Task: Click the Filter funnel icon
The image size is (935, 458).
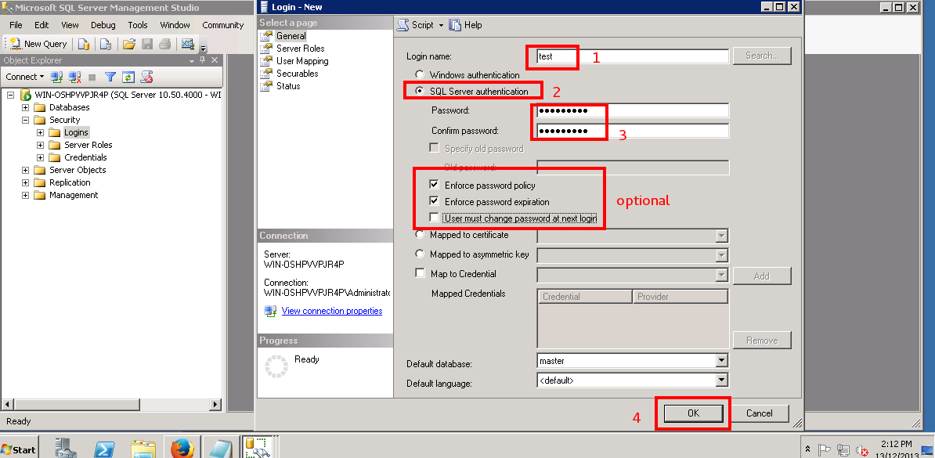Action: (110, 77)
